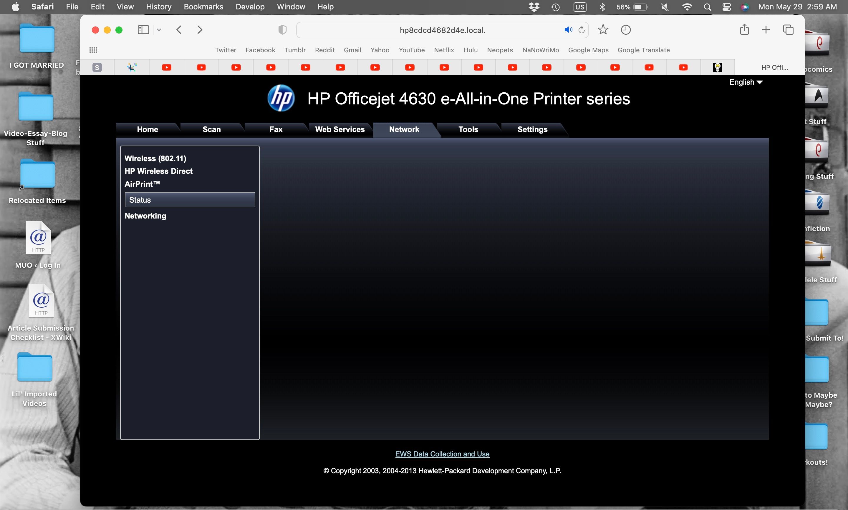848x510 pixels.
Task: Click the star bookmark toolbar icon
Action: [603, 30]
